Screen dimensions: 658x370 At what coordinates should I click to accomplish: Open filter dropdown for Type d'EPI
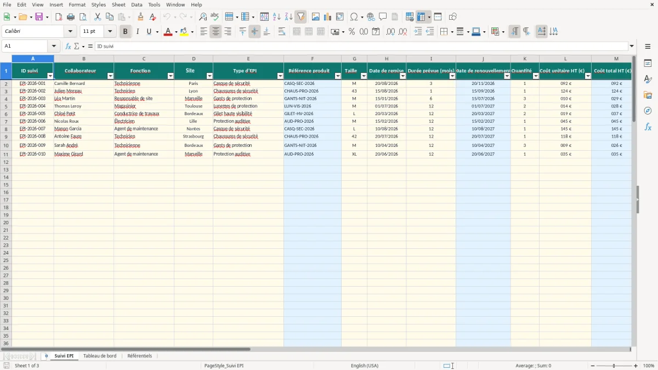[x=280, y=76]
